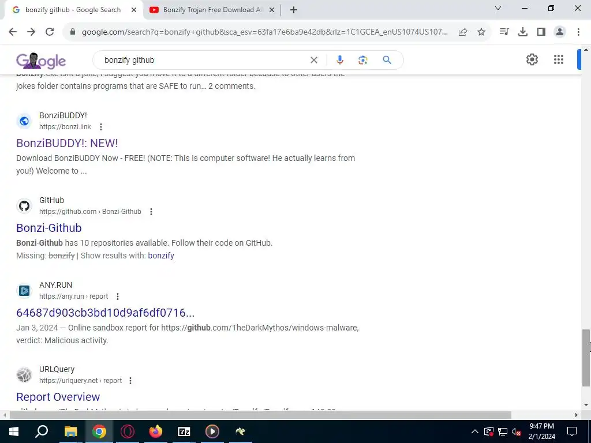Viewport: 591px width, 443px height.
Task: Open more options for github.com Bonzi-Github result
Action: coord(151,212)
